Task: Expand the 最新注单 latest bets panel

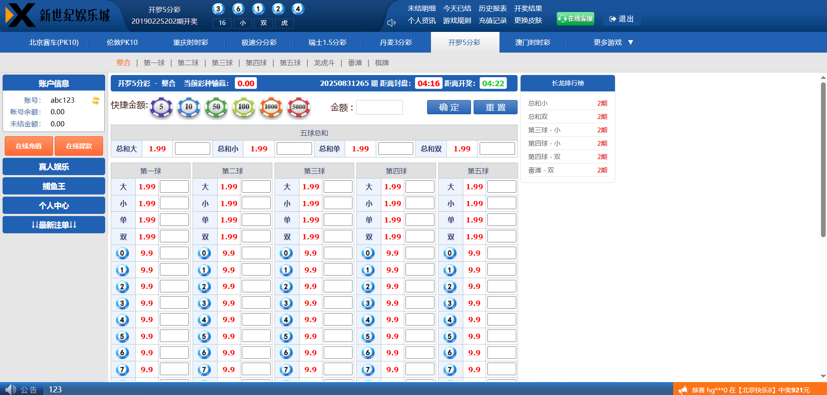Action: pyautogui.click(x=54, y=225)
